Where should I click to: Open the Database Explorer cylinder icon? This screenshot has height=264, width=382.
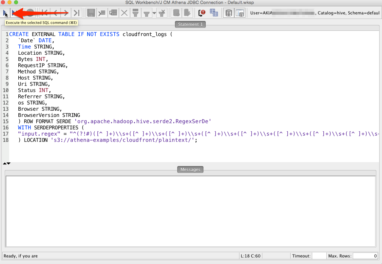[x=229, y=13]
